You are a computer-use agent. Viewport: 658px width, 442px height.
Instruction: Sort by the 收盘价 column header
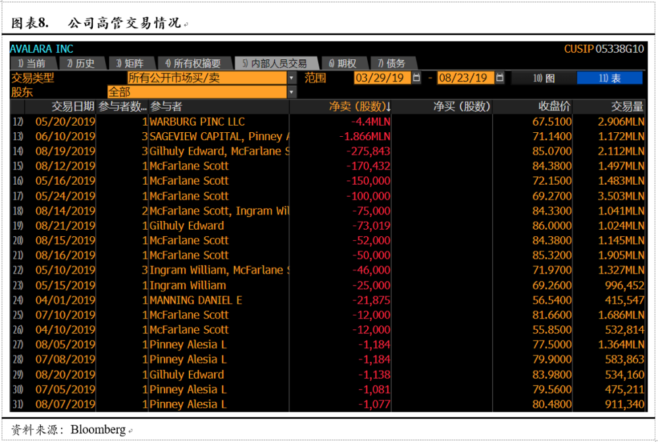[554, 107]
